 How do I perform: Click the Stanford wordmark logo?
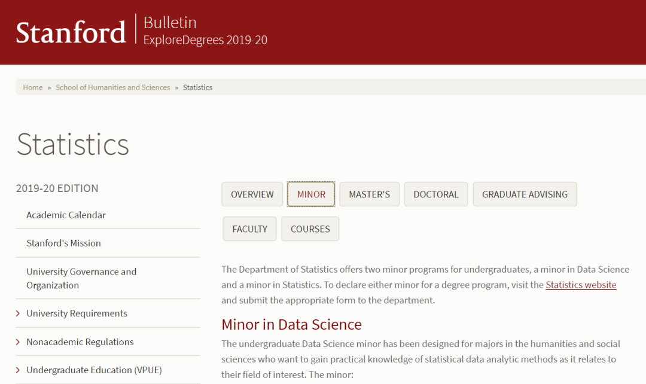pos(71,32)
